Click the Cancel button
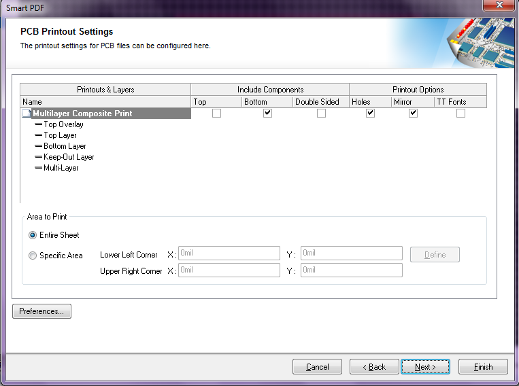Viewport: 519px width, 386px height. (317, 367)
